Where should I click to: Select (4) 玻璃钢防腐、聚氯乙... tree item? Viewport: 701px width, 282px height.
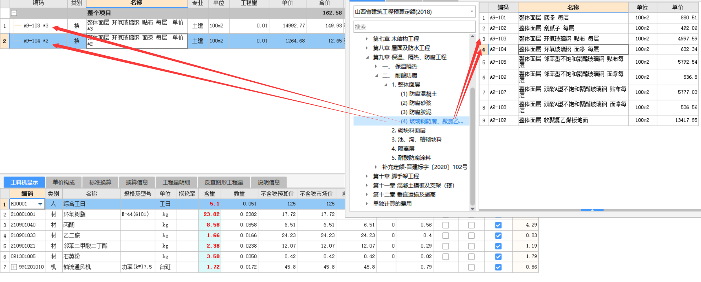(x=432, y=121)
